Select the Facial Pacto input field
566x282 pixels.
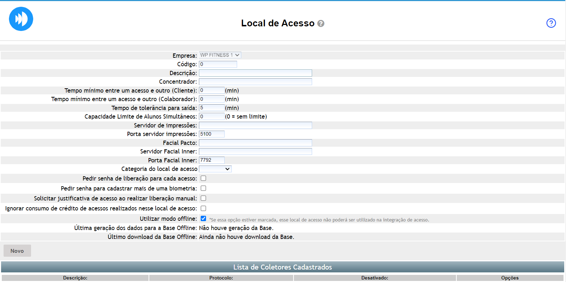click(x=255, y=143)
